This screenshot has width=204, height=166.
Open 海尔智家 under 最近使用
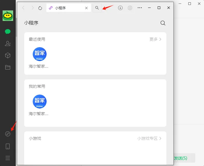[x=40, y=58]
